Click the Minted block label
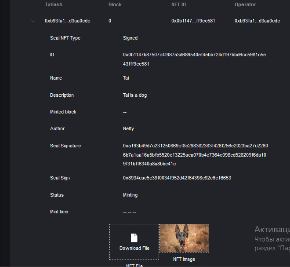290x267 pixels. (63, 112)
